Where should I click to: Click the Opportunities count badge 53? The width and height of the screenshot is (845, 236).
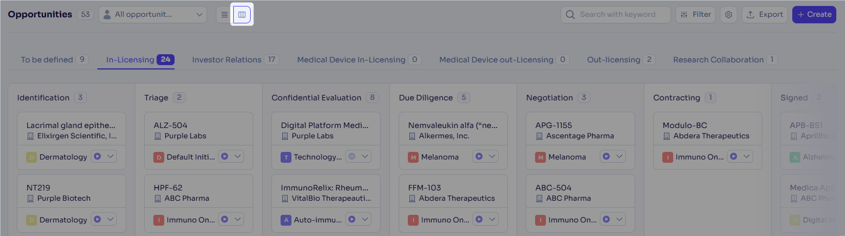point(85,15)
